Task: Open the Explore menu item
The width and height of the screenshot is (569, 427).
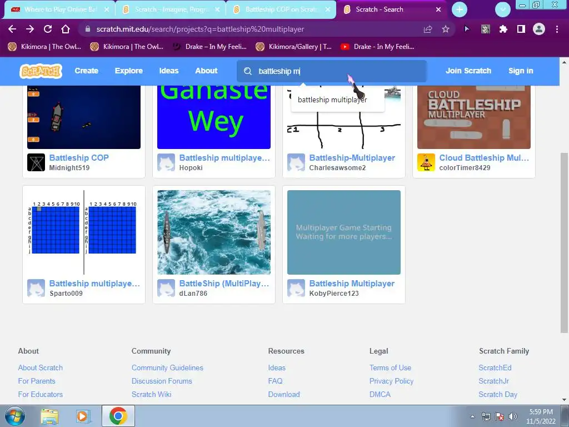Action: tap(129, 71)
